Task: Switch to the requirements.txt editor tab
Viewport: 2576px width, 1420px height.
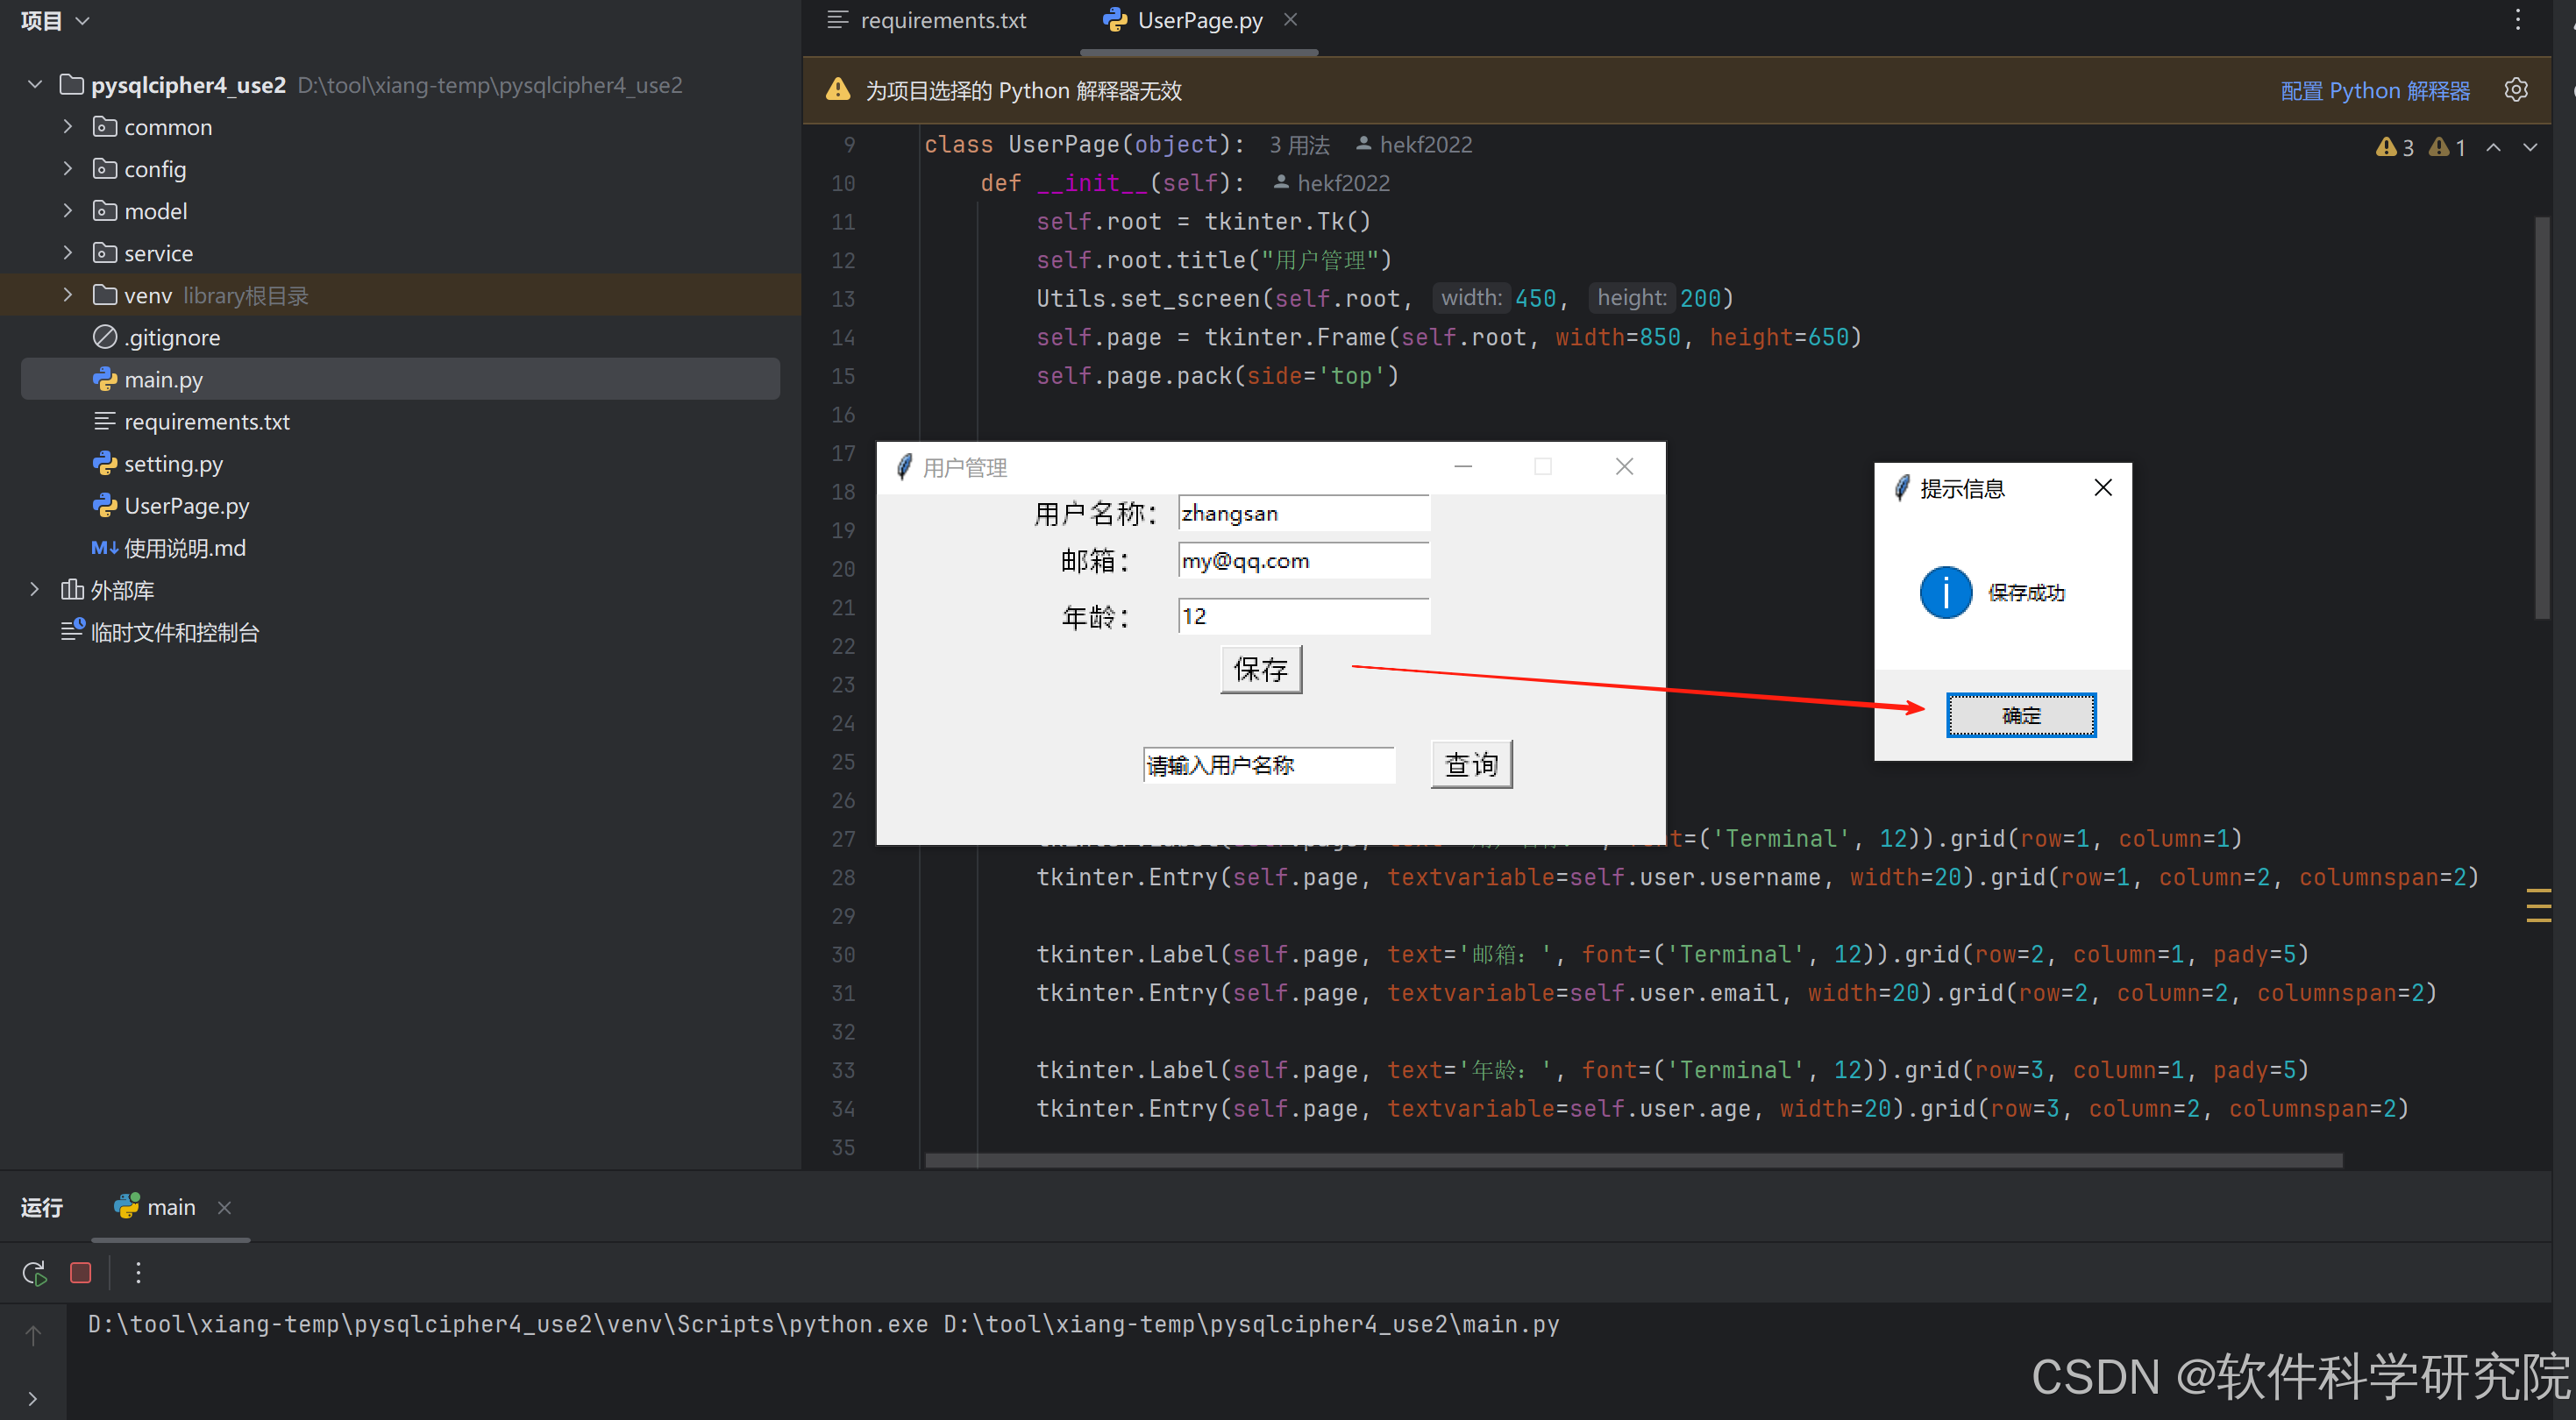Action: tap(928, 20)
